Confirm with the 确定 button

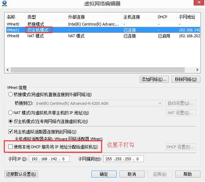click(104, 174)
